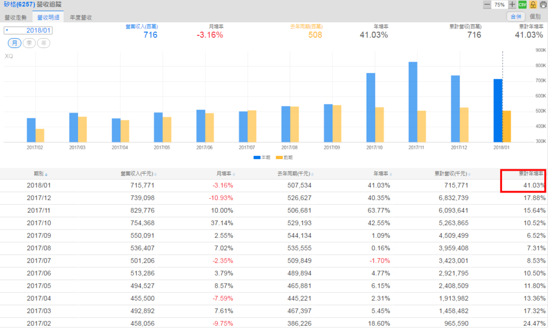Click cumulative revenue 6,832,739
The width and height of the screenshot is (548, 328).
point(453,198)
